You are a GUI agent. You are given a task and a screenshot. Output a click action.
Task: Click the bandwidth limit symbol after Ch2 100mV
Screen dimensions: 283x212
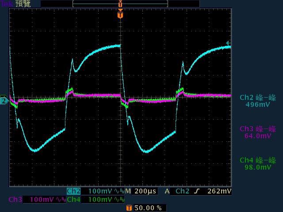(118, 192)
